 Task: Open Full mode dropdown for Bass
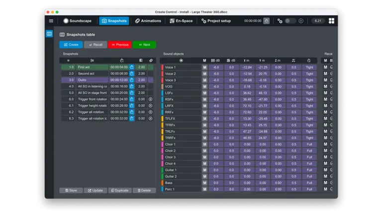click(309, 183)
